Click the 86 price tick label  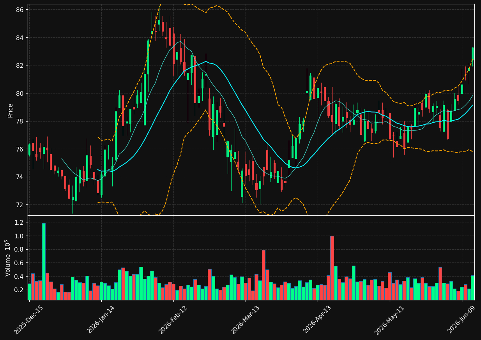coord(20,10)
